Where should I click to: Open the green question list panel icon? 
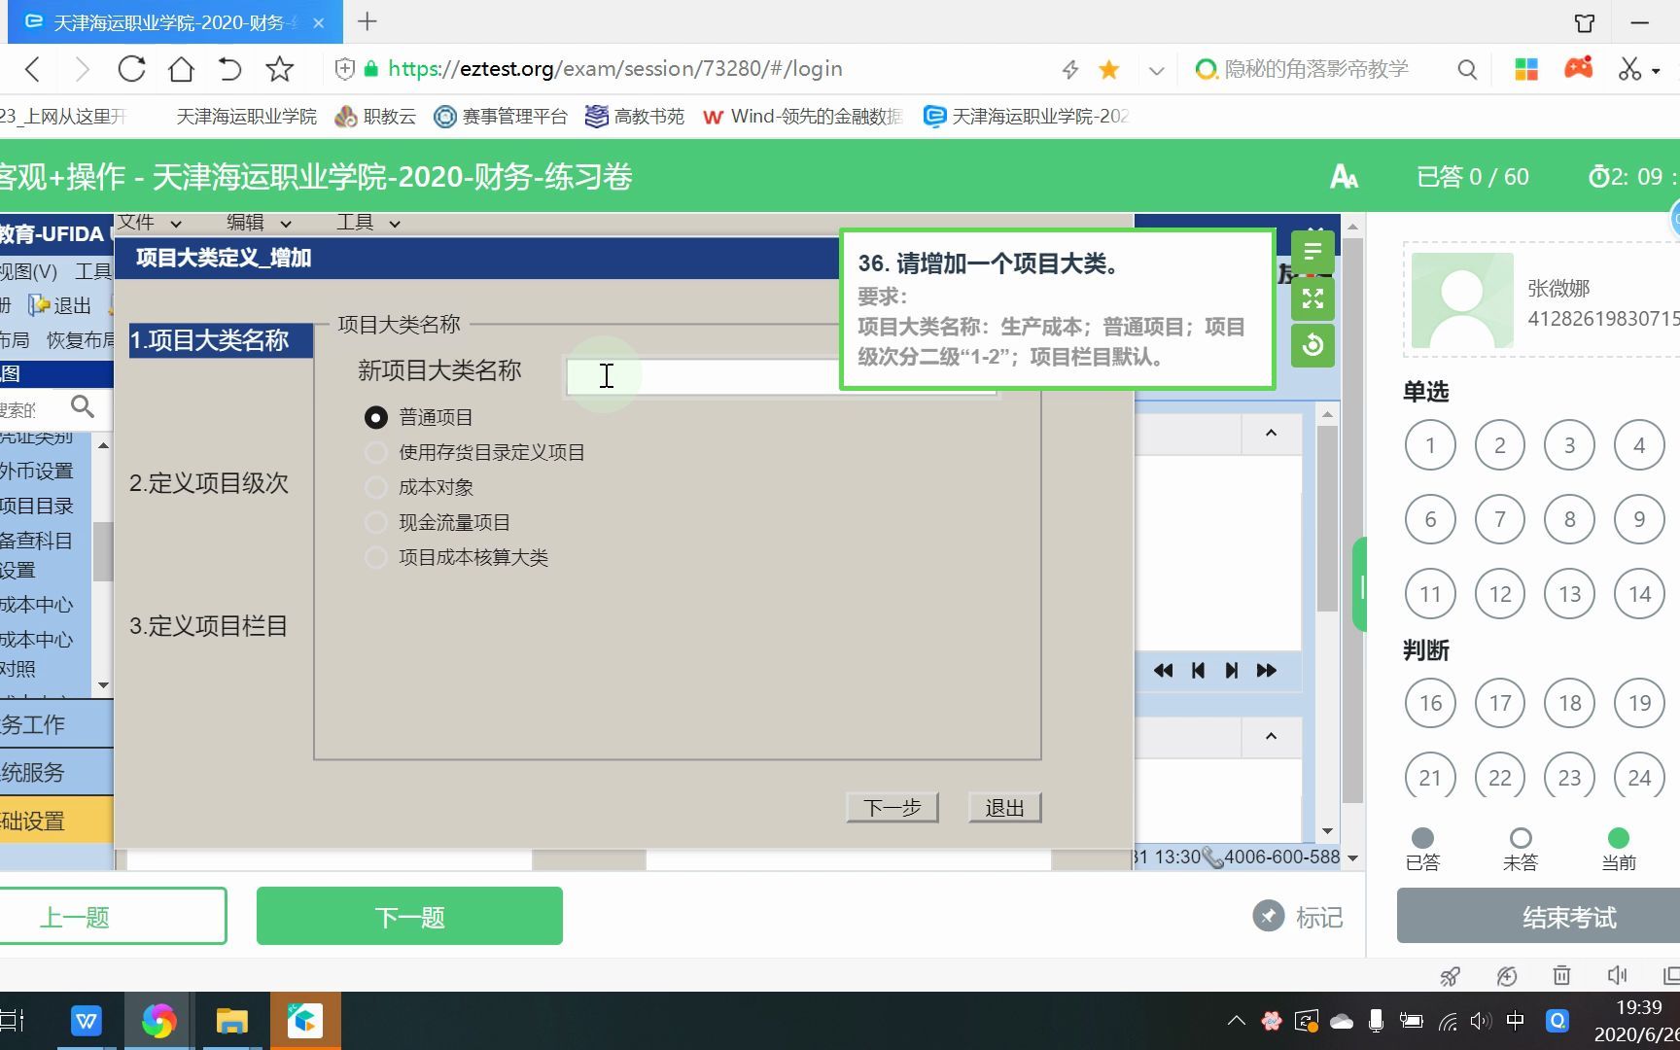1312,252
